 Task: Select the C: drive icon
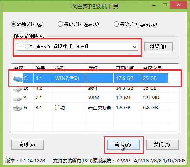pos(18,79)
